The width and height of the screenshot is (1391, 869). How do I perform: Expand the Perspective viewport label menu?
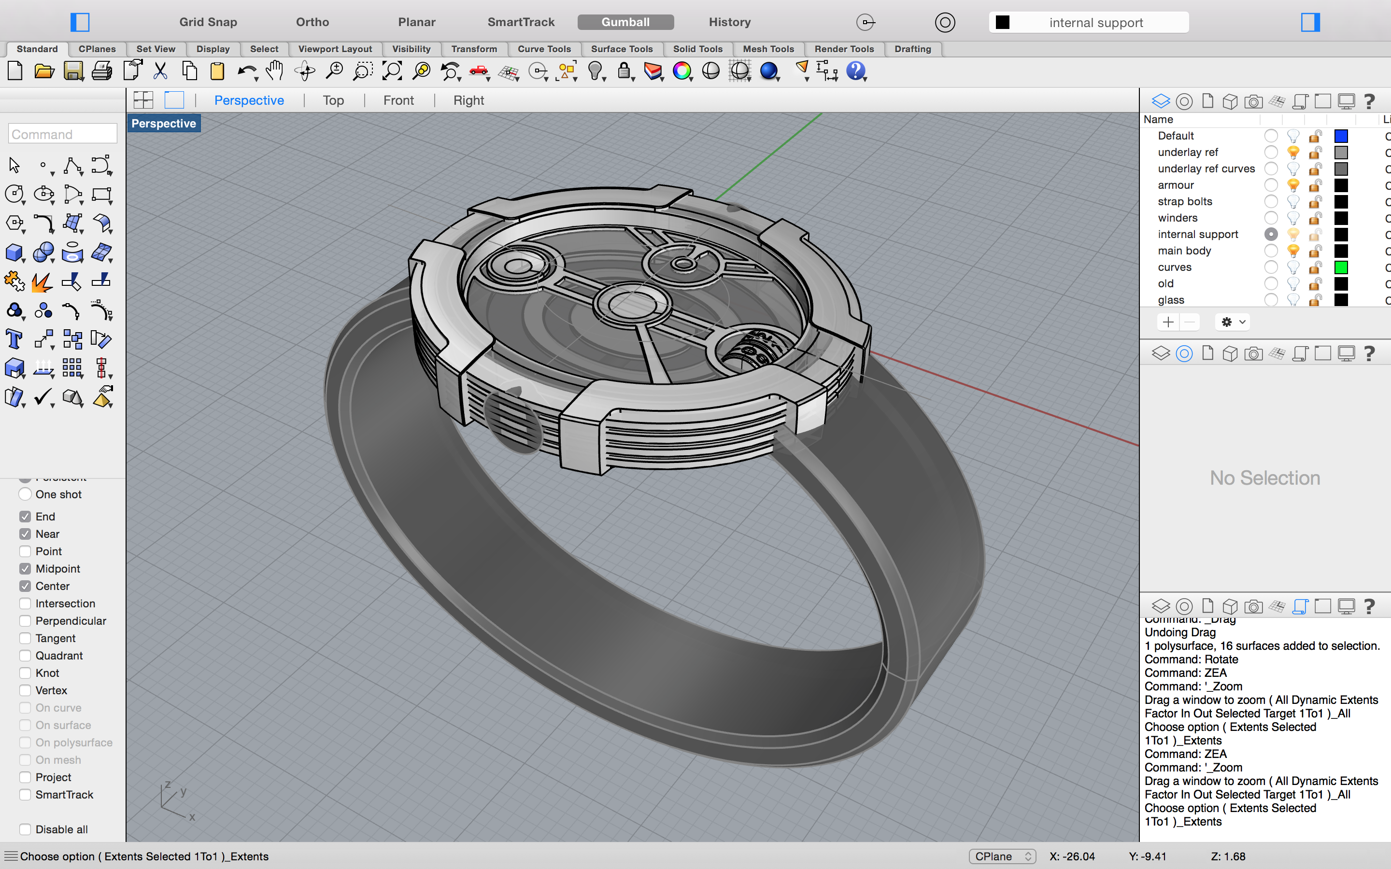tap(164, 124)
